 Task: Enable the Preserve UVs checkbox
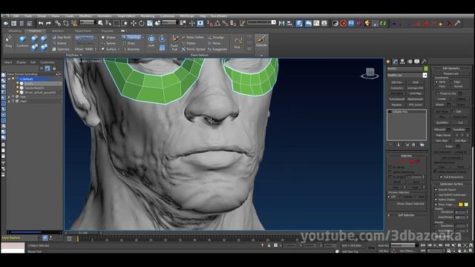[x=437, y=93]
